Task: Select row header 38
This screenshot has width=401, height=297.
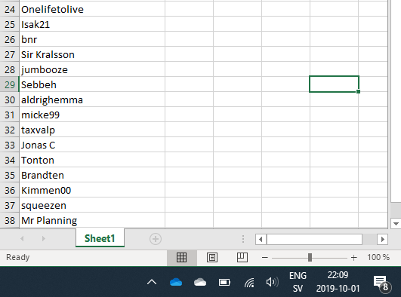Action: click(x=10, y=220)
